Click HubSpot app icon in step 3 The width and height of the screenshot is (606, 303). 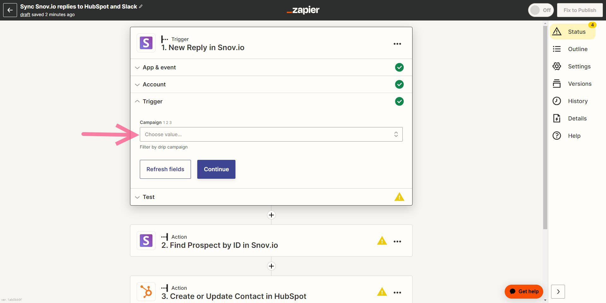146,292
